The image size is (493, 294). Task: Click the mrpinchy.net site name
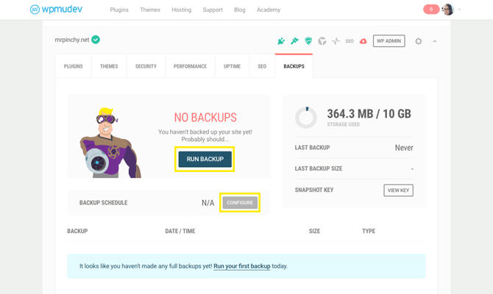pos(72,40)
